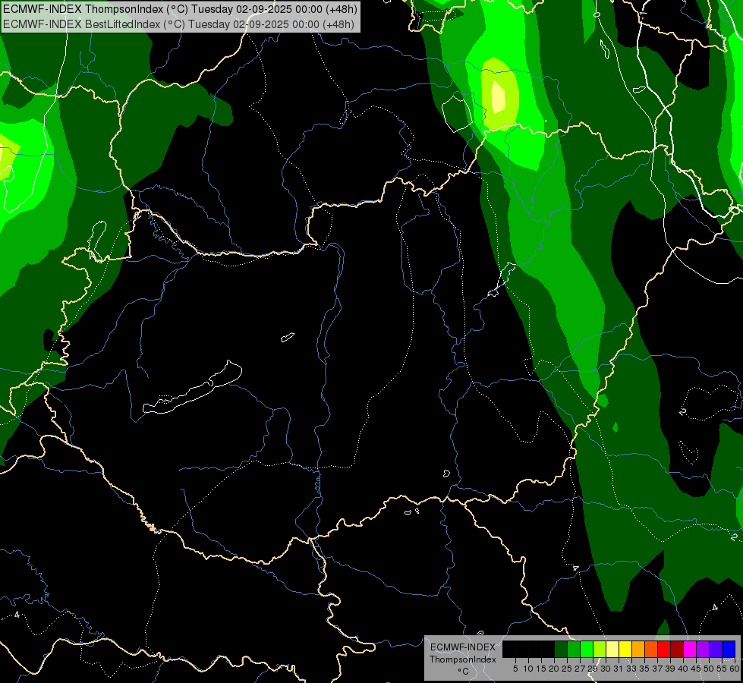Select the black 15–20 legend swatch
The image size is (743, 683).
548,649
